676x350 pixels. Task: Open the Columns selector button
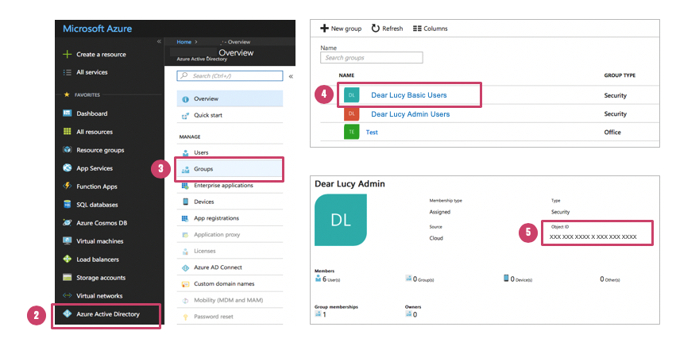pos(431,29)
